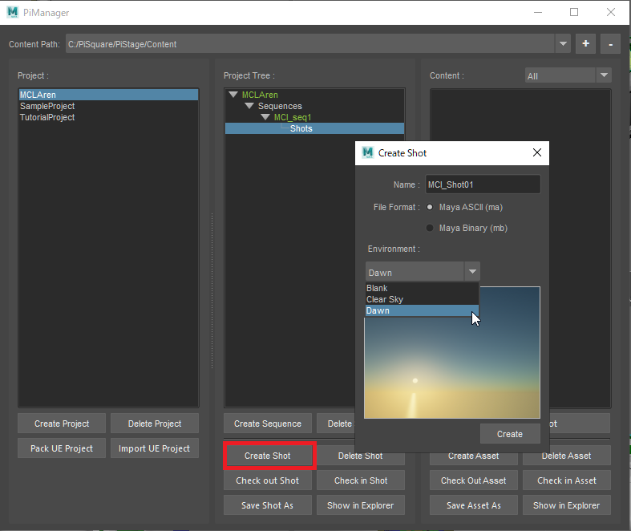
Task: Show asset in Explorer
Action: pos(567,505)
